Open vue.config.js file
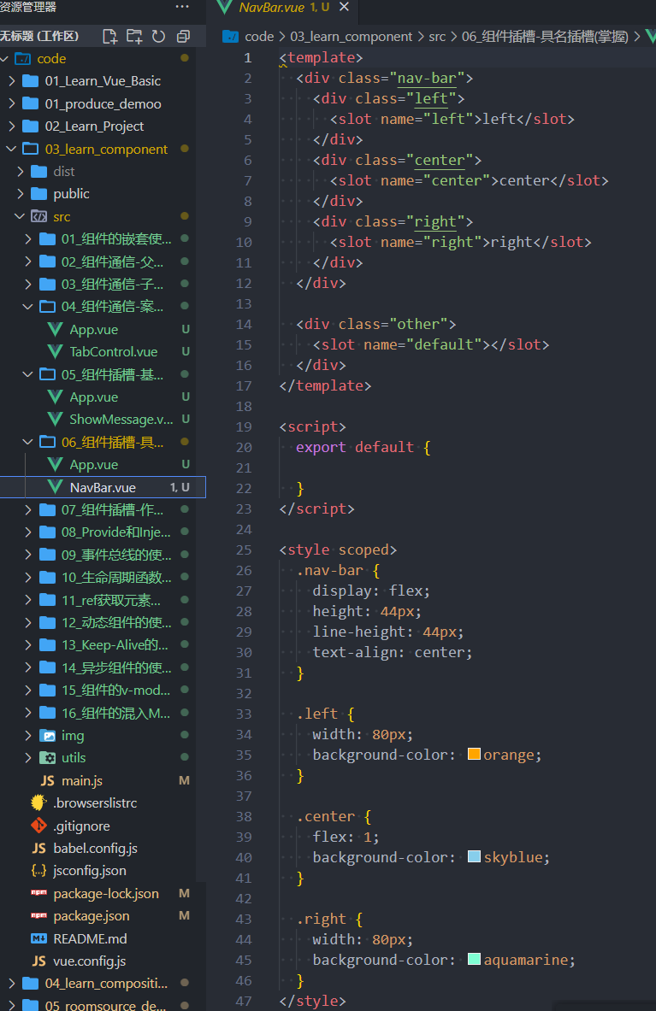 click(90, 961)
